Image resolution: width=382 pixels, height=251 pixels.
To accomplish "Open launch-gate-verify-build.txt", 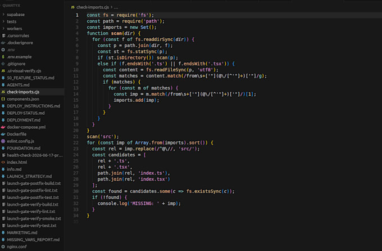I will click(33, 205).
